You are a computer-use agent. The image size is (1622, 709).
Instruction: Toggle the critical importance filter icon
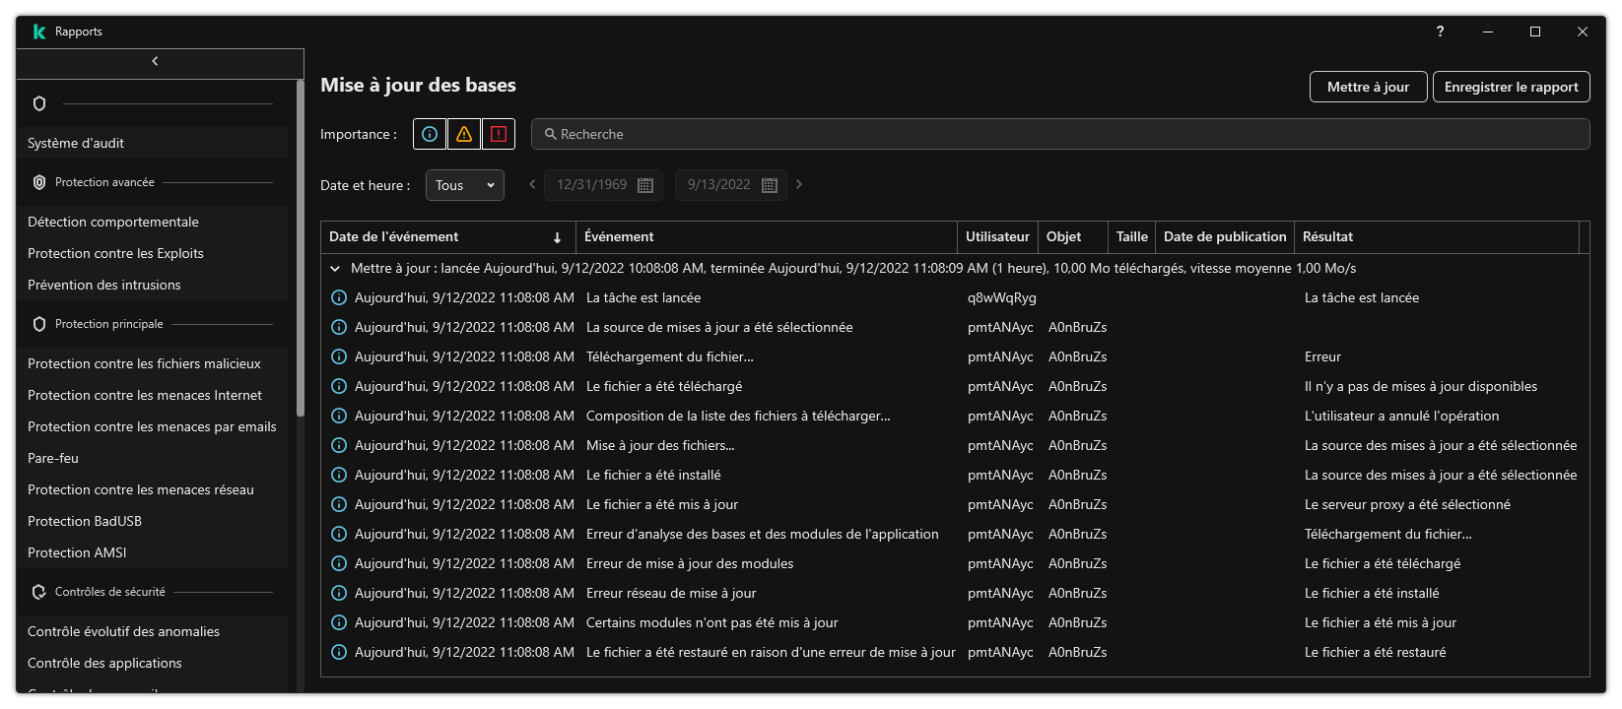coord(499,134)
